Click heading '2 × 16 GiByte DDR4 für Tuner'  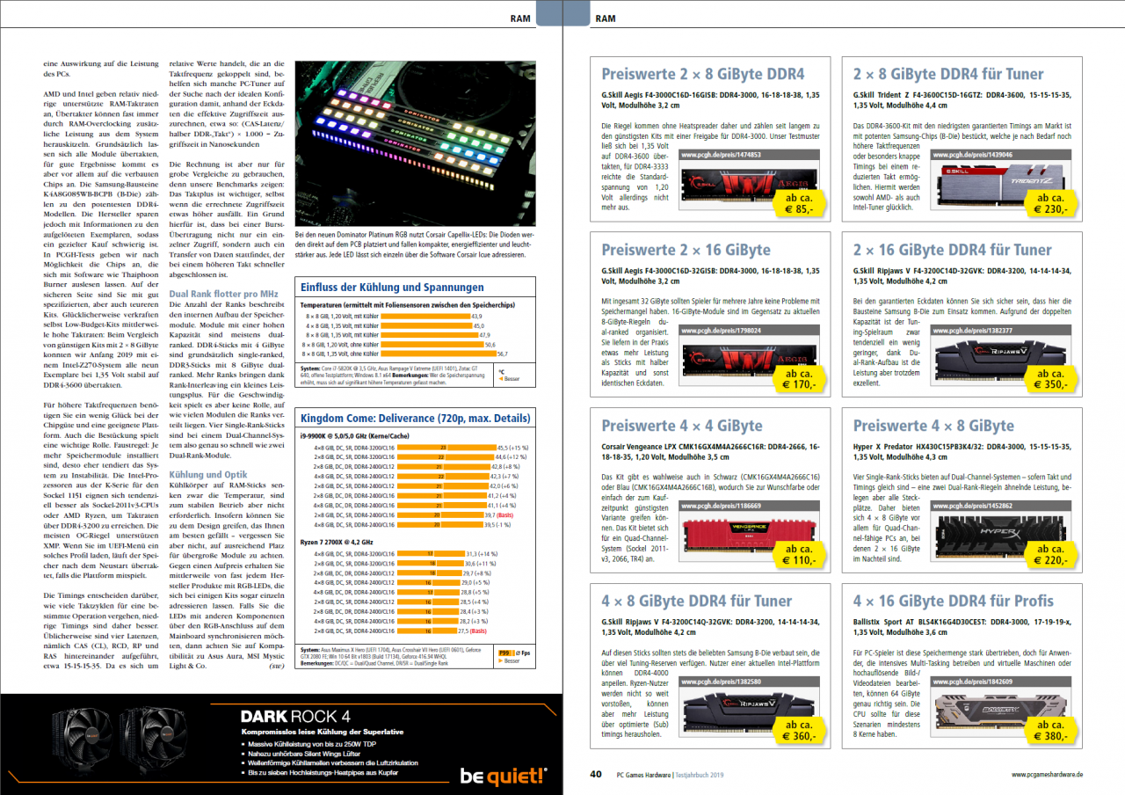952,250
